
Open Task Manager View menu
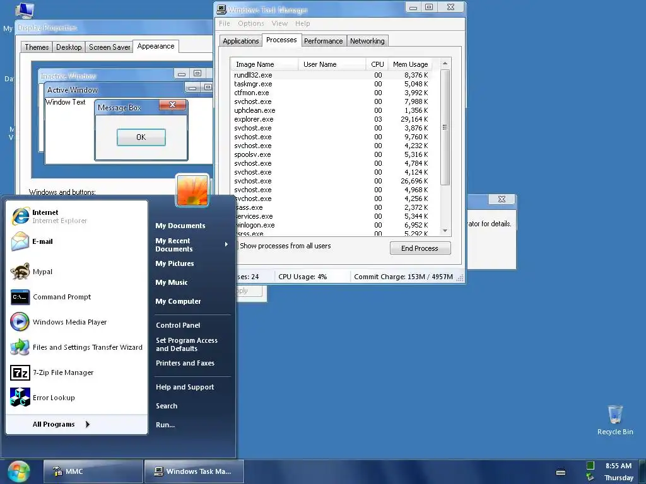pyautogui.click(x=279, y=23)
